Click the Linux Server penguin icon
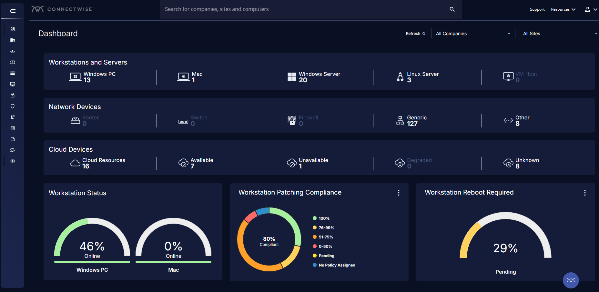Screen dimensions: 599x292 (x=400, y=77)
